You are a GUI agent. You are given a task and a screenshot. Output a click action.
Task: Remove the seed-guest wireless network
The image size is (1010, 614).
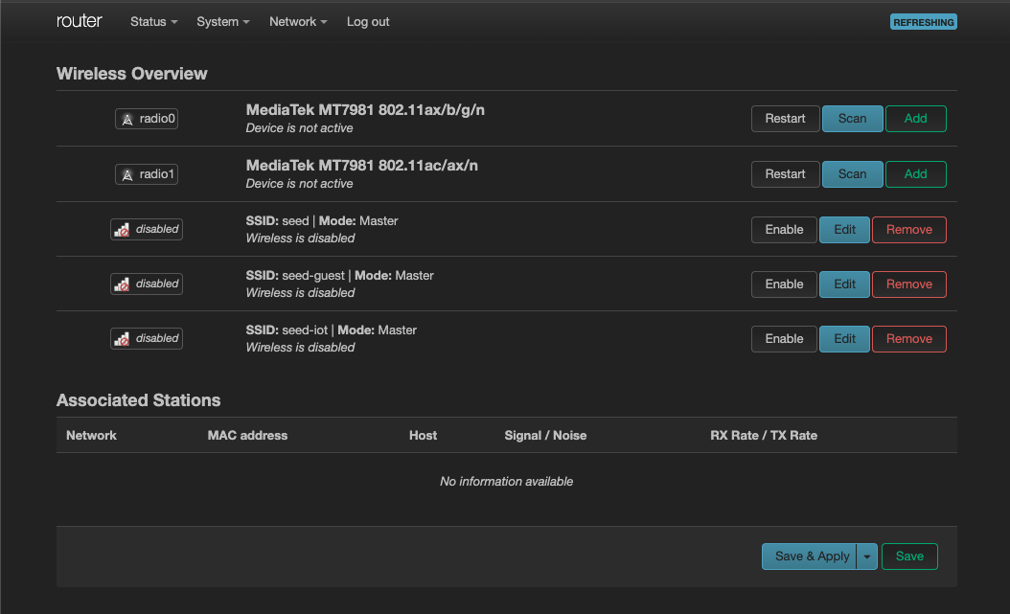click(x=908, y=284)
